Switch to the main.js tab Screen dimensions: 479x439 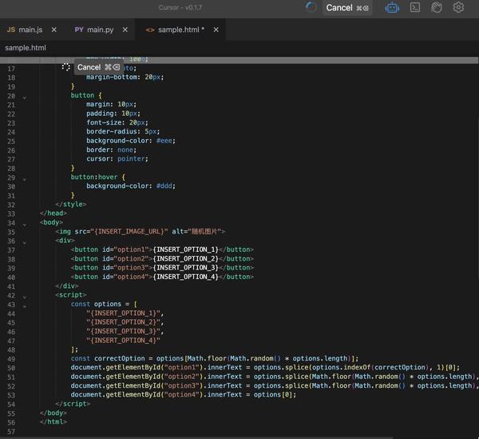click(x=30, y=30)
